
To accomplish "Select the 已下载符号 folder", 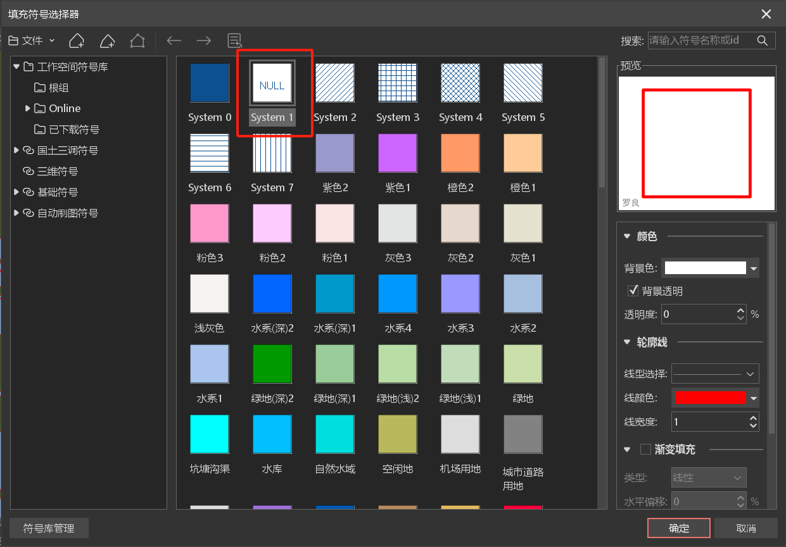I will click(x=67, y=129).
